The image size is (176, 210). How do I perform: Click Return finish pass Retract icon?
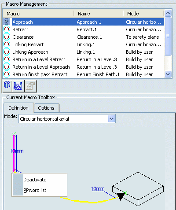point(7,74)
